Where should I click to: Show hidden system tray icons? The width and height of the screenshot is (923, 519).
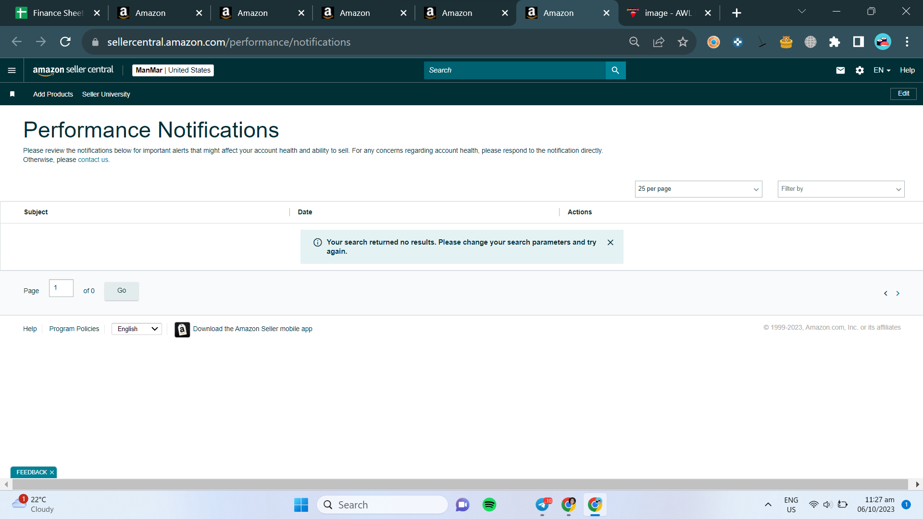(768, 505)
